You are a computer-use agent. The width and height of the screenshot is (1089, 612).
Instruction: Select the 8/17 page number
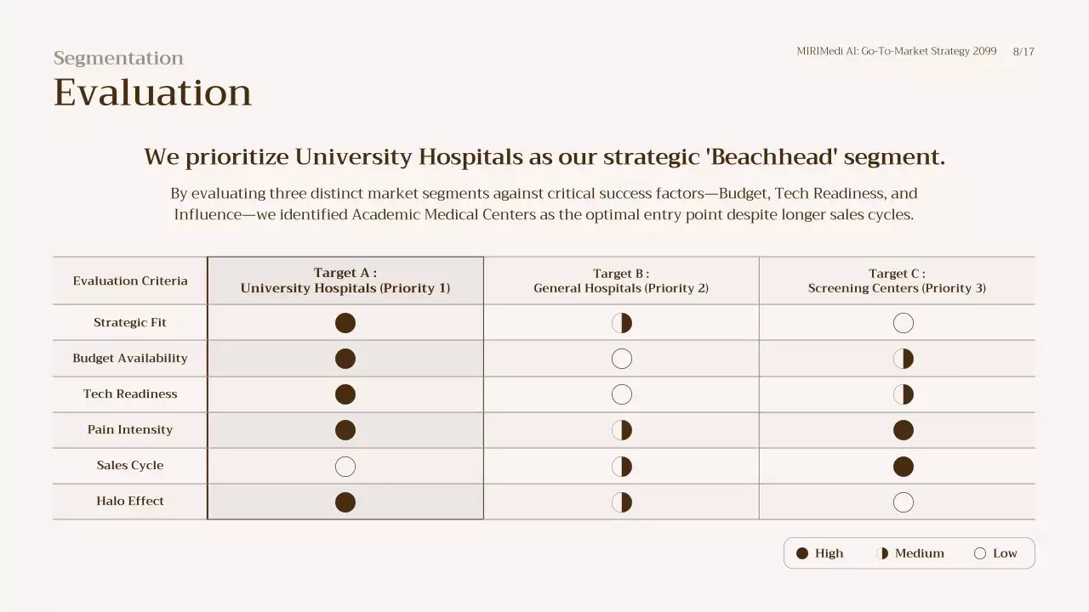[x=1023, y=52]
